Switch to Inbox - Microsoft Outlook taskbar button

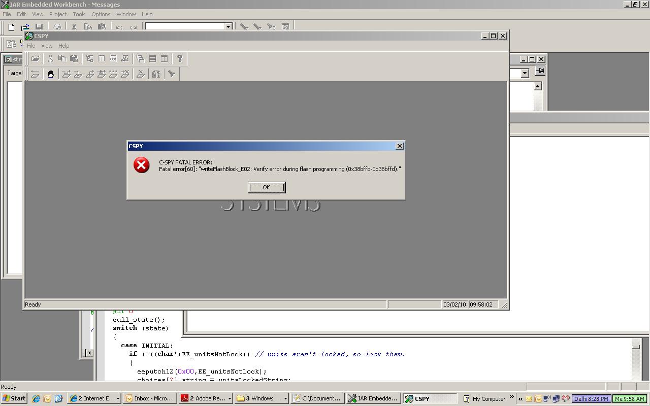[x=150, y=399]
